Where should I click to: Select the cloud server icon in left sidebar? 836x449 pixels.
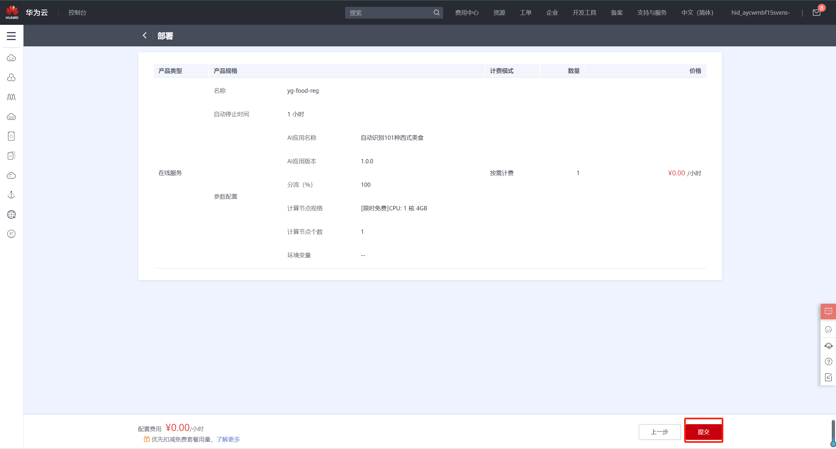pos(11,58)
